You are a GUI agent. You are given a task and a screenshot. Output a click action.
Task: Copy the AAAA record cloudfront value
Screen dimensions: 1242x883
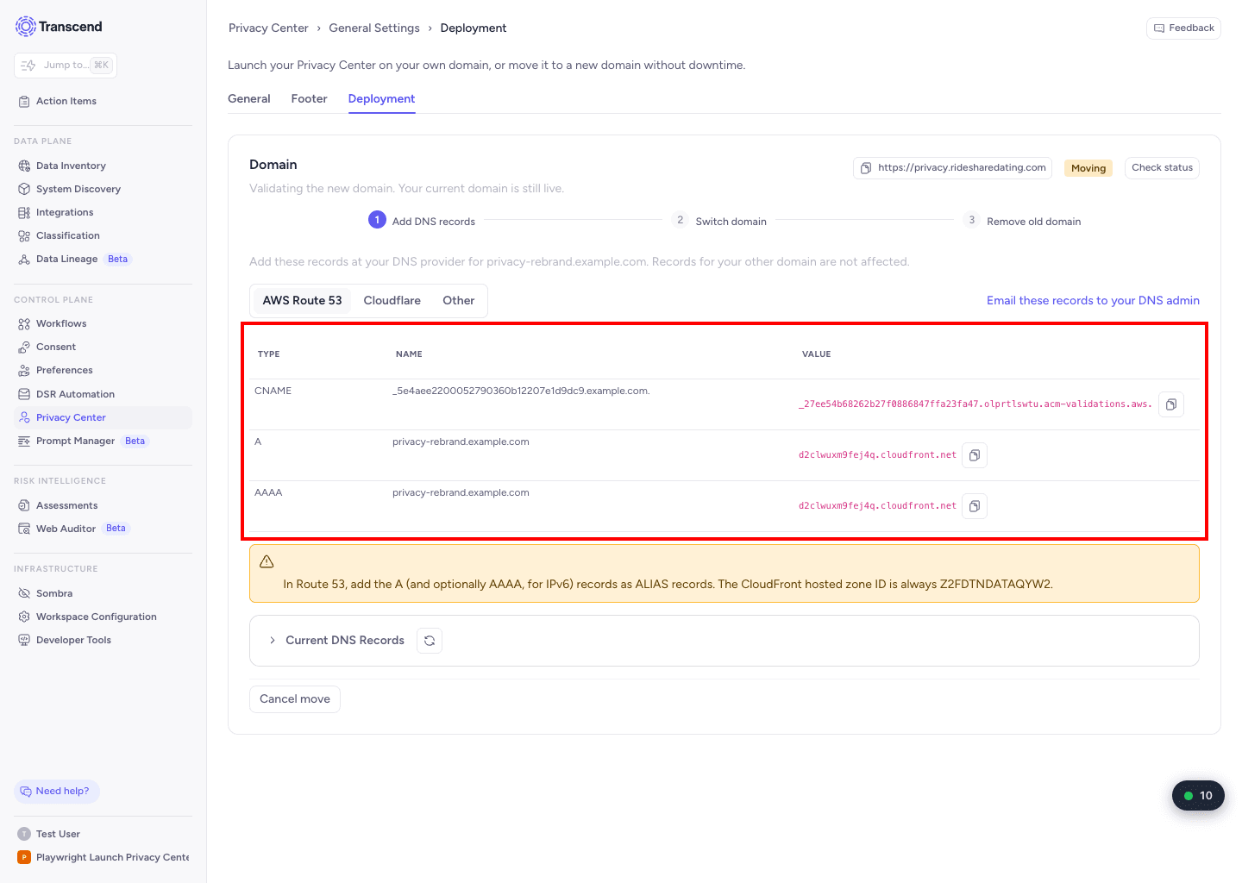974,506
